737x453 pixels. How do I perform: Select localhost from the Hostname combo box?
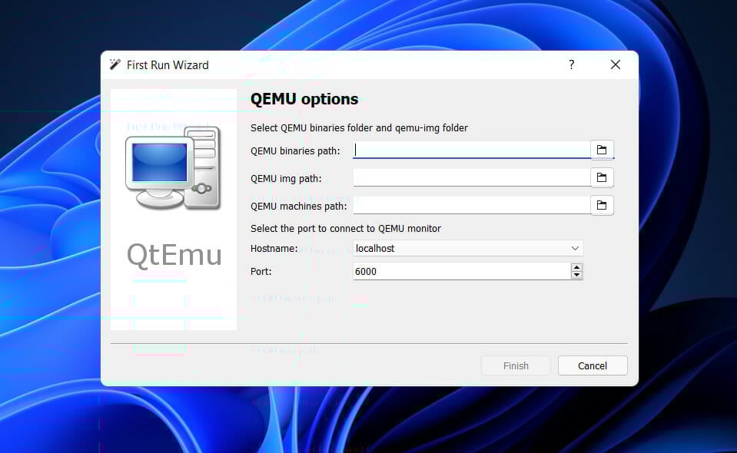(461, 248)
